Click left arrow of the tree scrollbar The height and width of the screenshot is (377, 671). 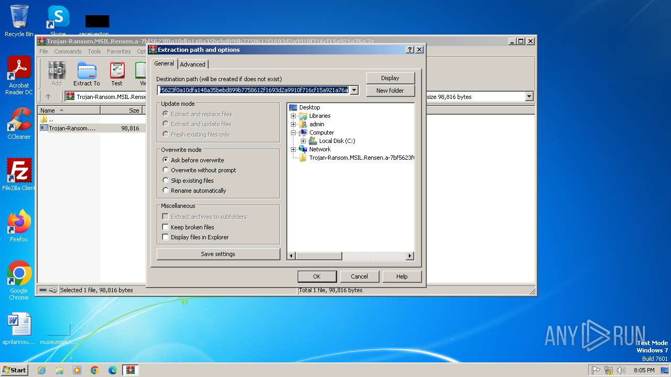pyautogui.click(x=292, y=256)
